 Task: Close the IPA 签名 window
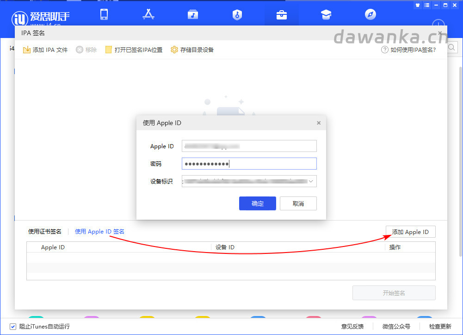(x=440, y=33)
